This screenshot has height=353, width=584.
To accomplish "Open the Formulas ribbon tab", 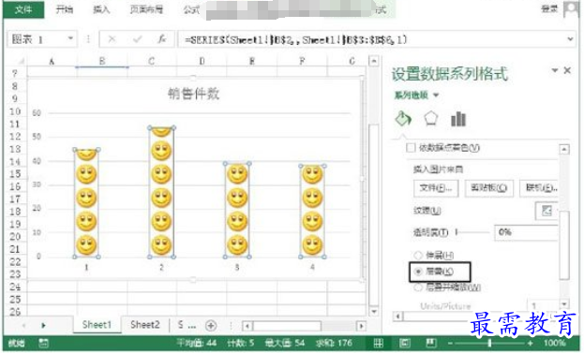I will pyautogui.click(x=191, y=9).
